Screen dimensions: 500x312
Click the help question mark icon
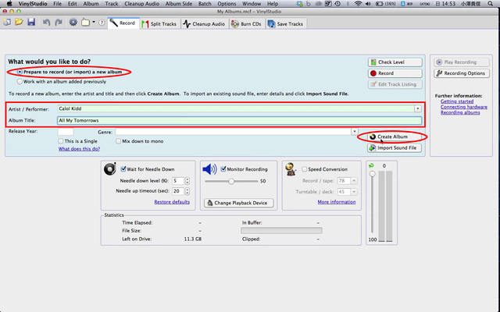pos(102,23)
